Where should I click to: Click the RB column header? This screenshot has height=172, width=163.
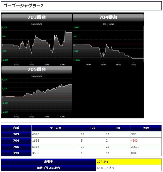118,128
